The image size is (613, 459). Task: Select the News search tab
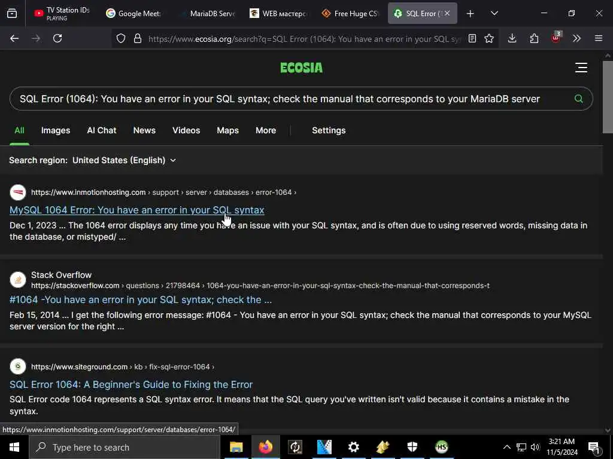[144, 130]
